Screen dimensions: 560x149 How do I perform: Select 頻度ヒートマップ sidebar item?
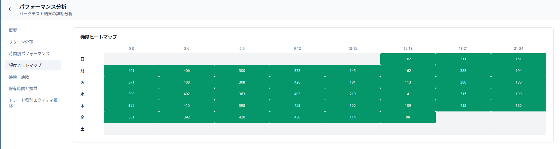coord(25,65)
